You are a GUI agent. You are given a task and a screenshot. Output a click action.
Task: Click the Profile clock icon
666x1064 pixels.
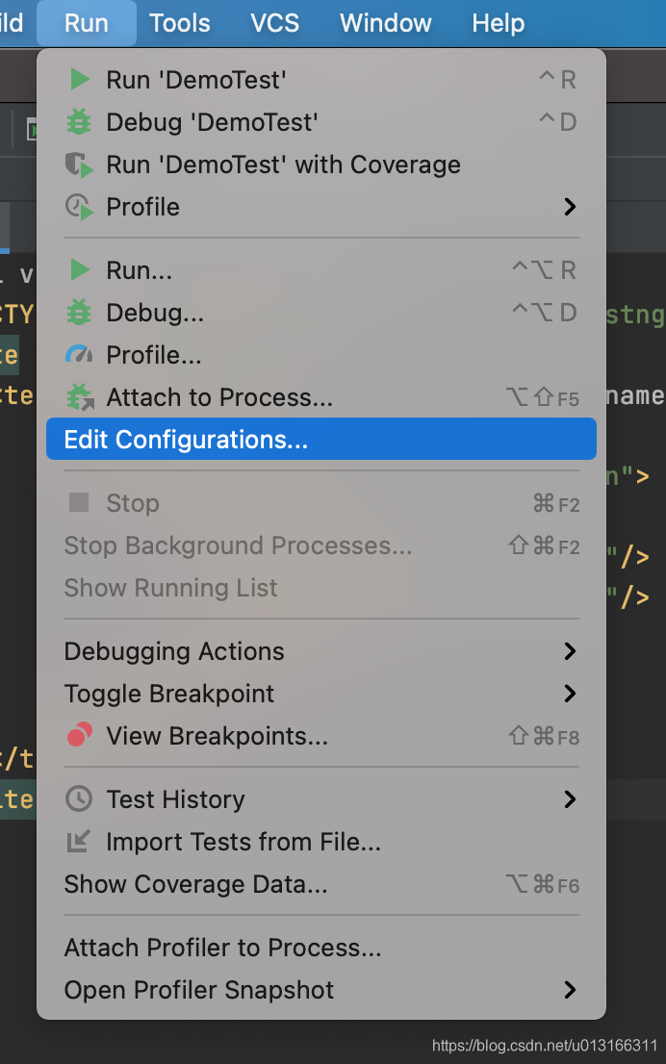pyautogui.click(x=79, y=207)
